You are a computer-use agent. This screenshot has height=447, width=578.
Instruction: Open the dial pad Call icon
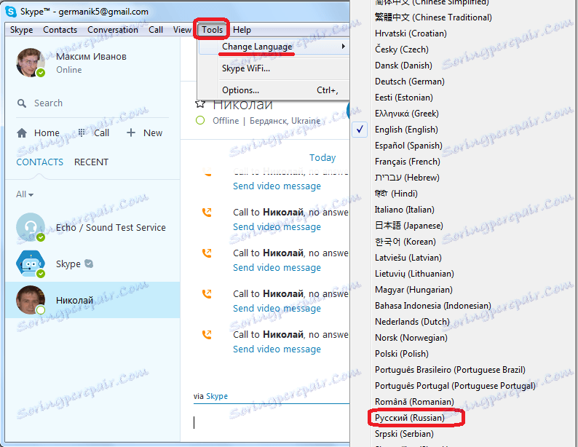click(x=82, y=132)
